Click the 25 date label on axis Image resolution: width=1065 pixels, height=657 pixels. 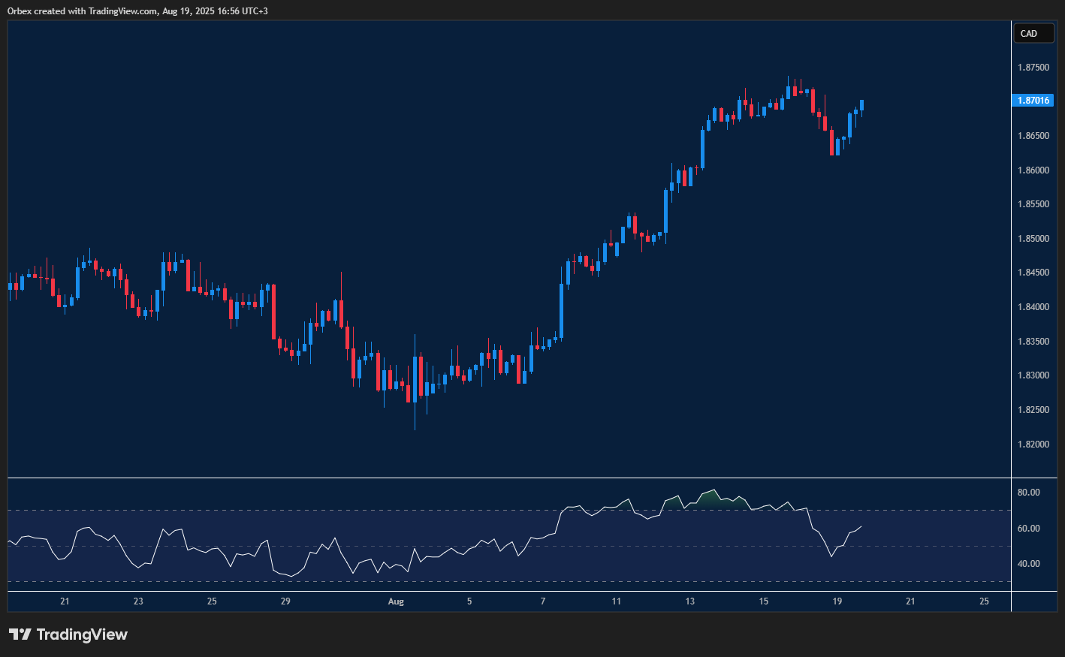(x=984, y=601)
